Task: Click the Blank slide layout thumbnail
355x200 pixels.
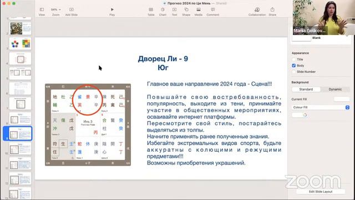Action: tap(301, 38)
